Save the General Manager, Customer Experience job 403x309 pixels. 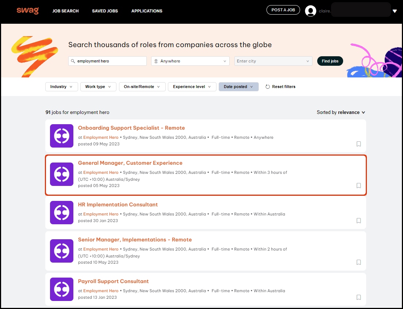pos(358,186)
